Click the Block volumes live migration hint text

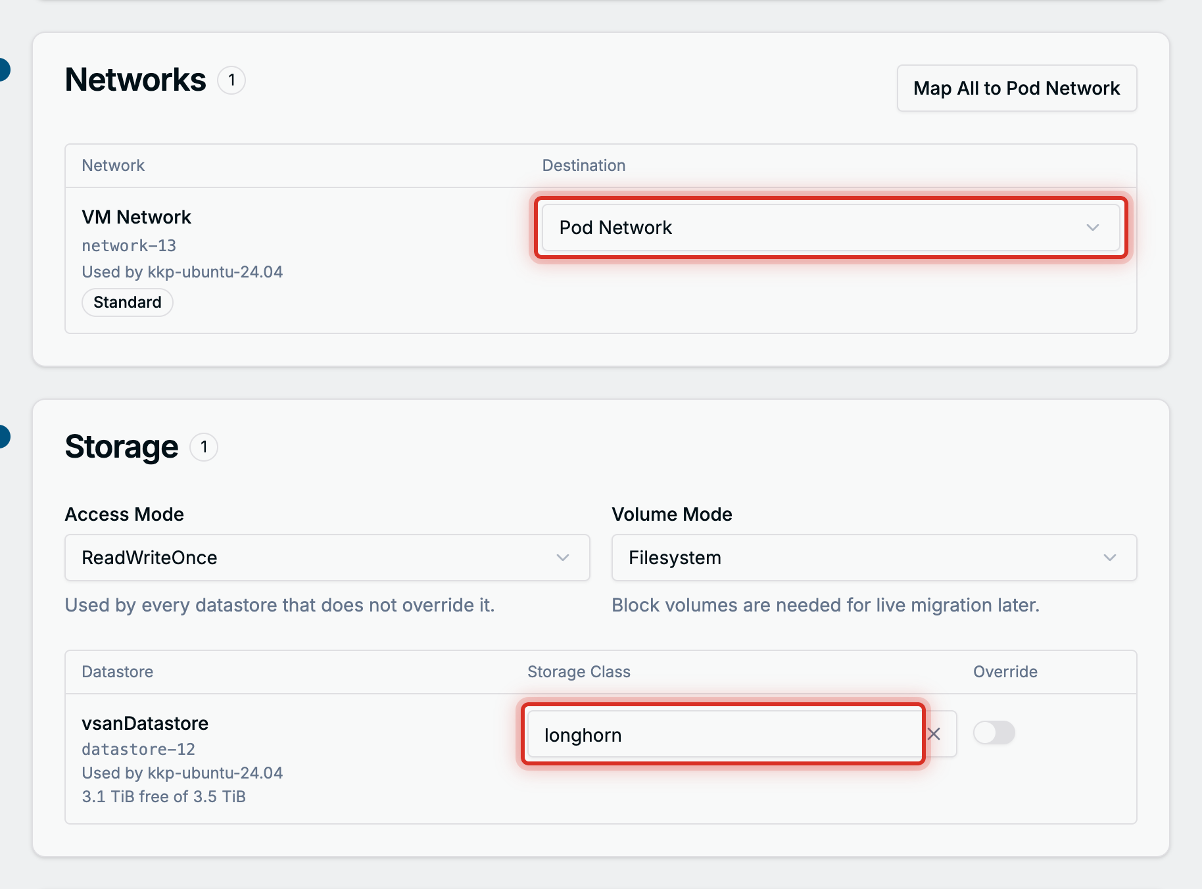[825, 605]
